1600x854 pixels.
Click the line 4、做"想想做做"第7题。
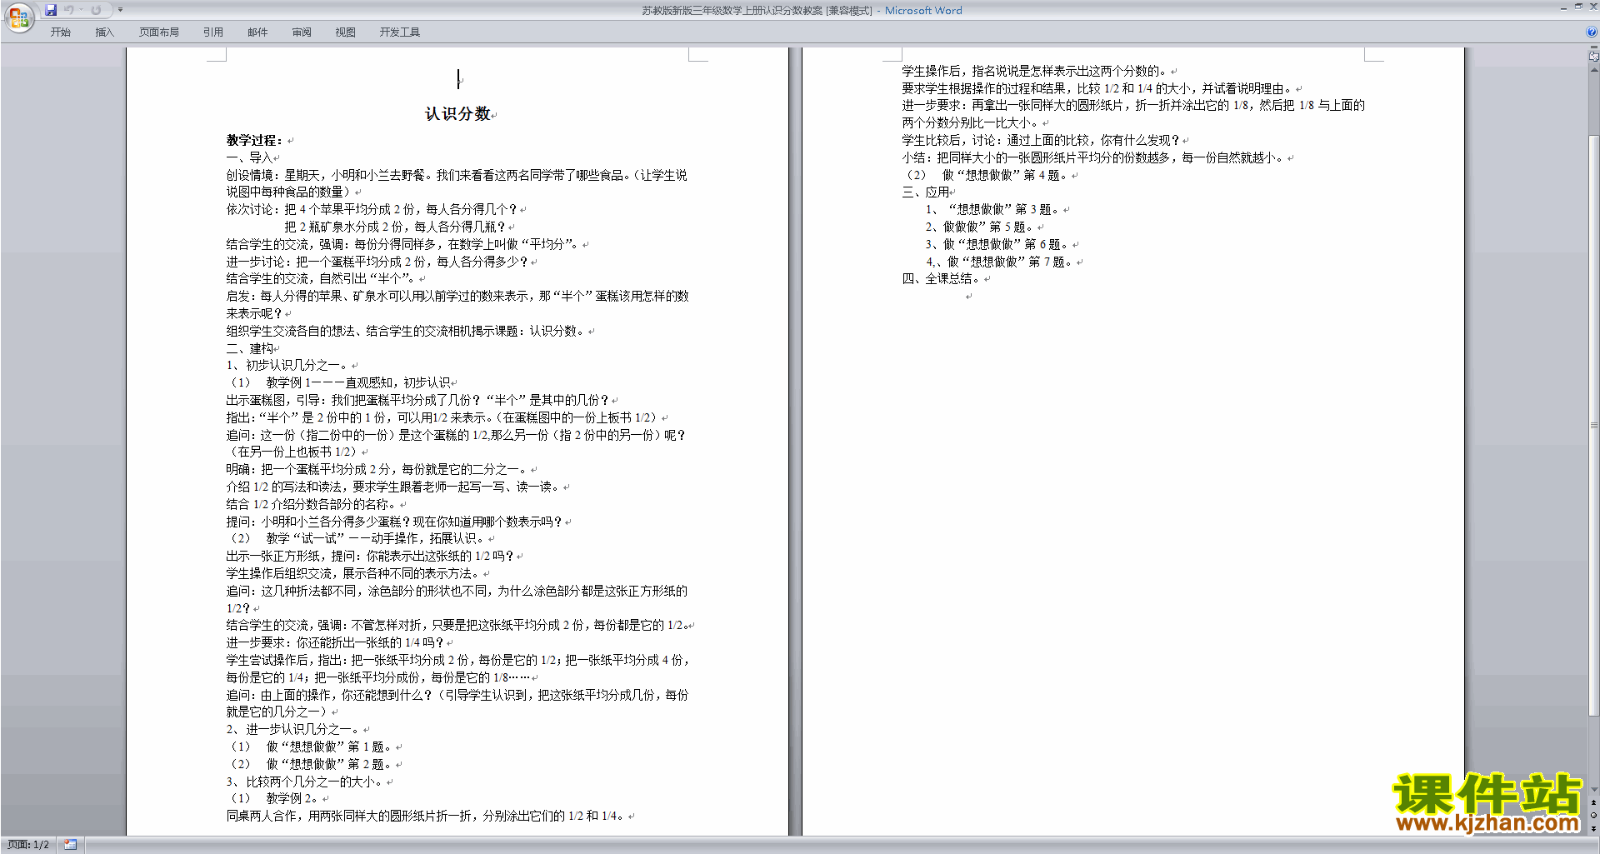pyautogui.click(x=1000, y=262)
